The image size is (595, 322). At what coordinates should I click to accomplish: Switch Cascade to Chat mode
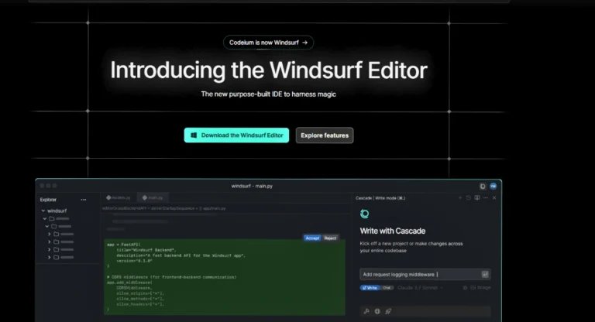387,288
